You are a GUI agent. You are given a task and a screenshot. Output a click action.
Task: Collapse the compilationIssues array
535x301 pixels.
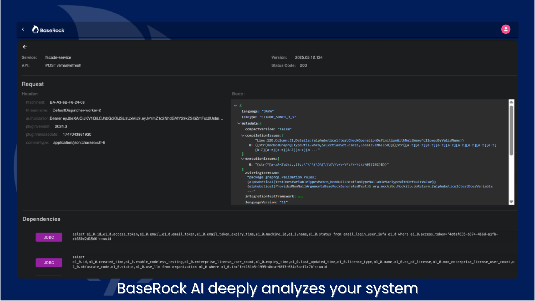tap(243, 135)
